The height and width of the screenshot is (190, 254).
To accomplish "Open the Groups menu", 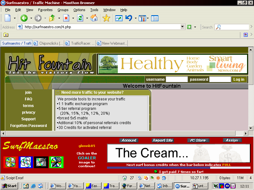I will (x=63, y=10).
